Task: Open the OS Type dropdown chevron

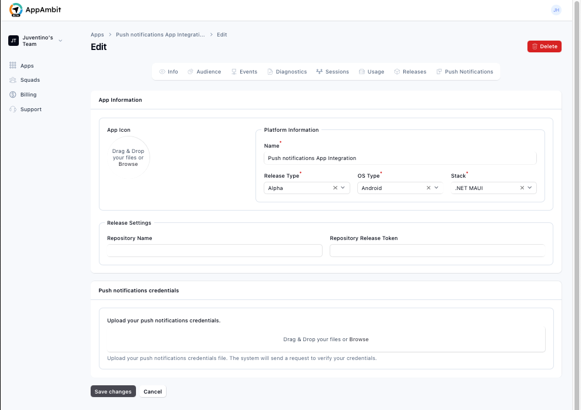Action: click(436, 188)
